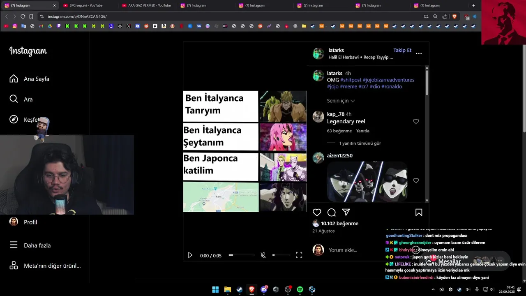
Task: Open the Brave Shields lion icon
Action: click(454, 16)
